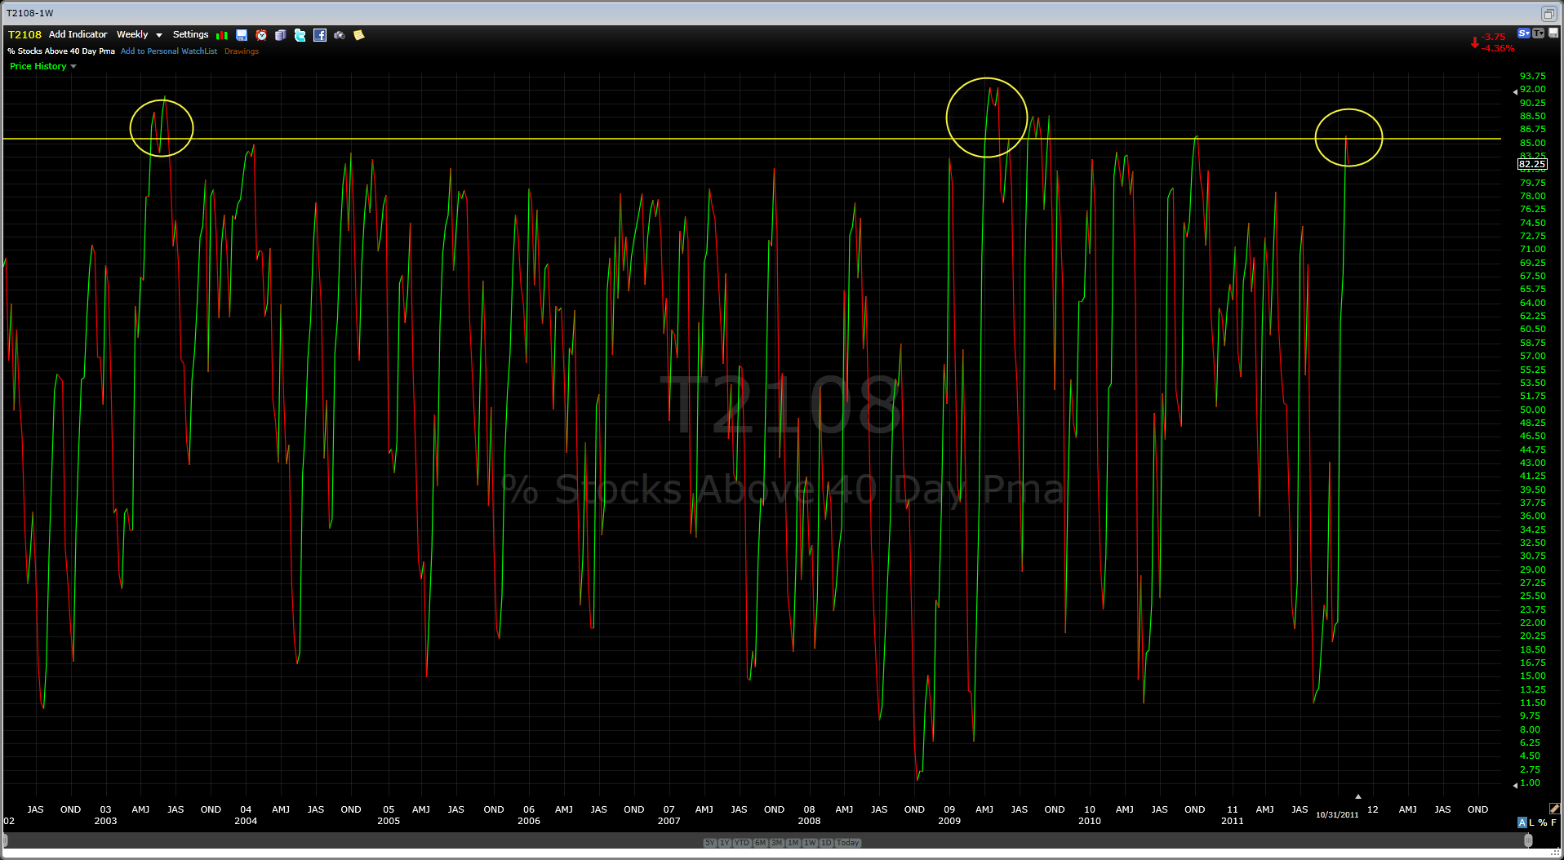Click the floppy disk save icon near Settings

(x=242, y=35)
